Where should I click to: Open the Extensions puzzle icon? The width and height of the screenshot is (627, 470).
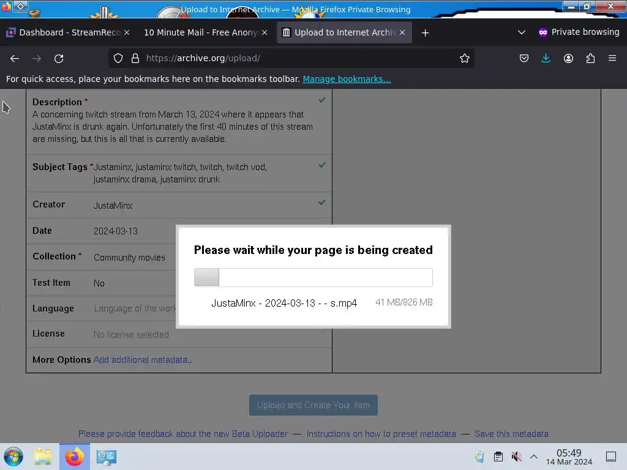point(590,58)
